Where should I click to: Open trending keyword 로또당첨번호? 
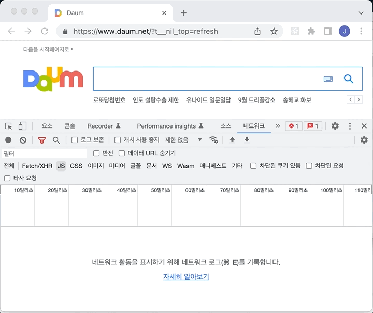109,100
